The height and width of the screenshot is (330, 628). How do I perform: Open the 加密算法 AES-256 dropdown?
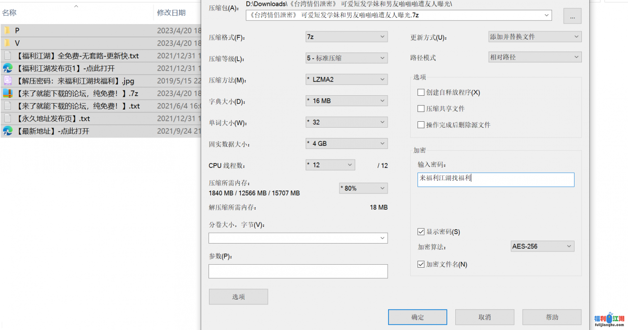(542, 246)
